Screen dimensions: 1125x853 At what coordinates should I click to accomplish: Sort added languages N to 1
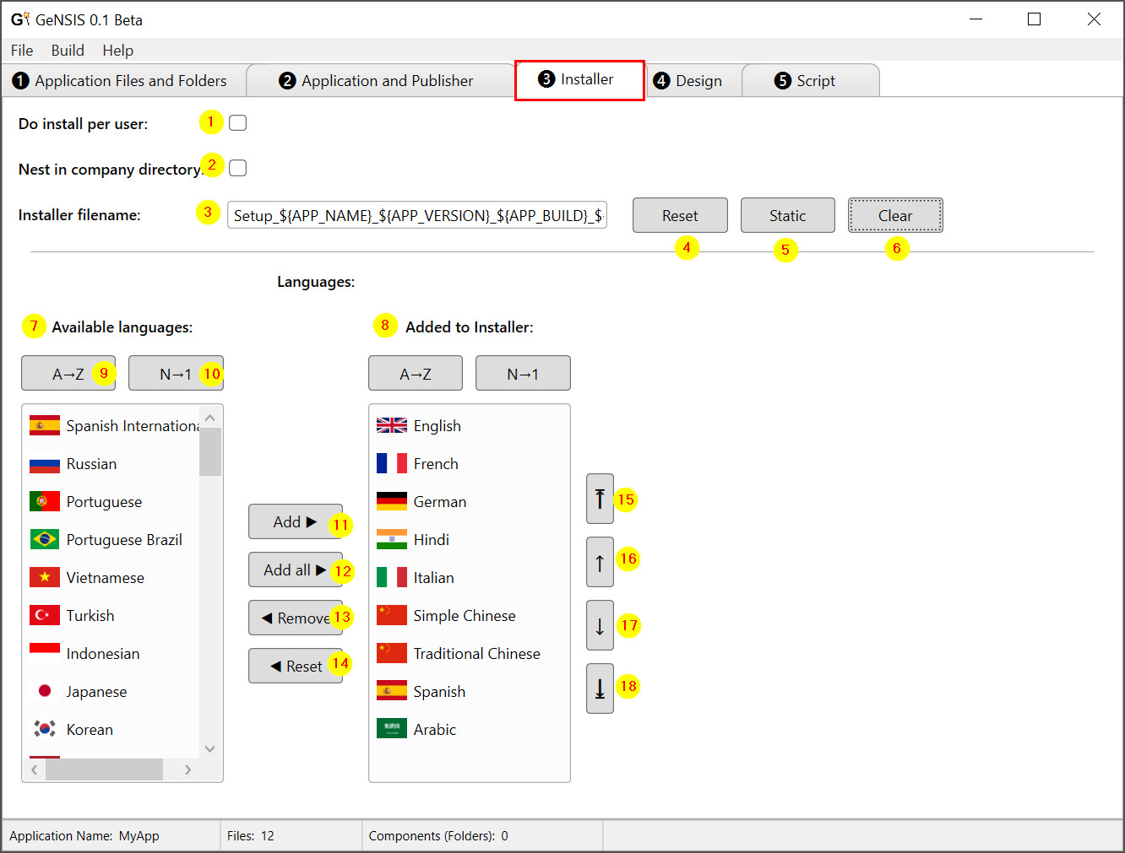[x=523, y=373]
